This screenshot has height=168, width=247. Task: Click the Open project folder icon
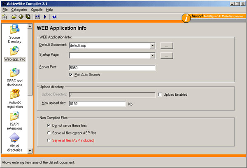point(14,17)
